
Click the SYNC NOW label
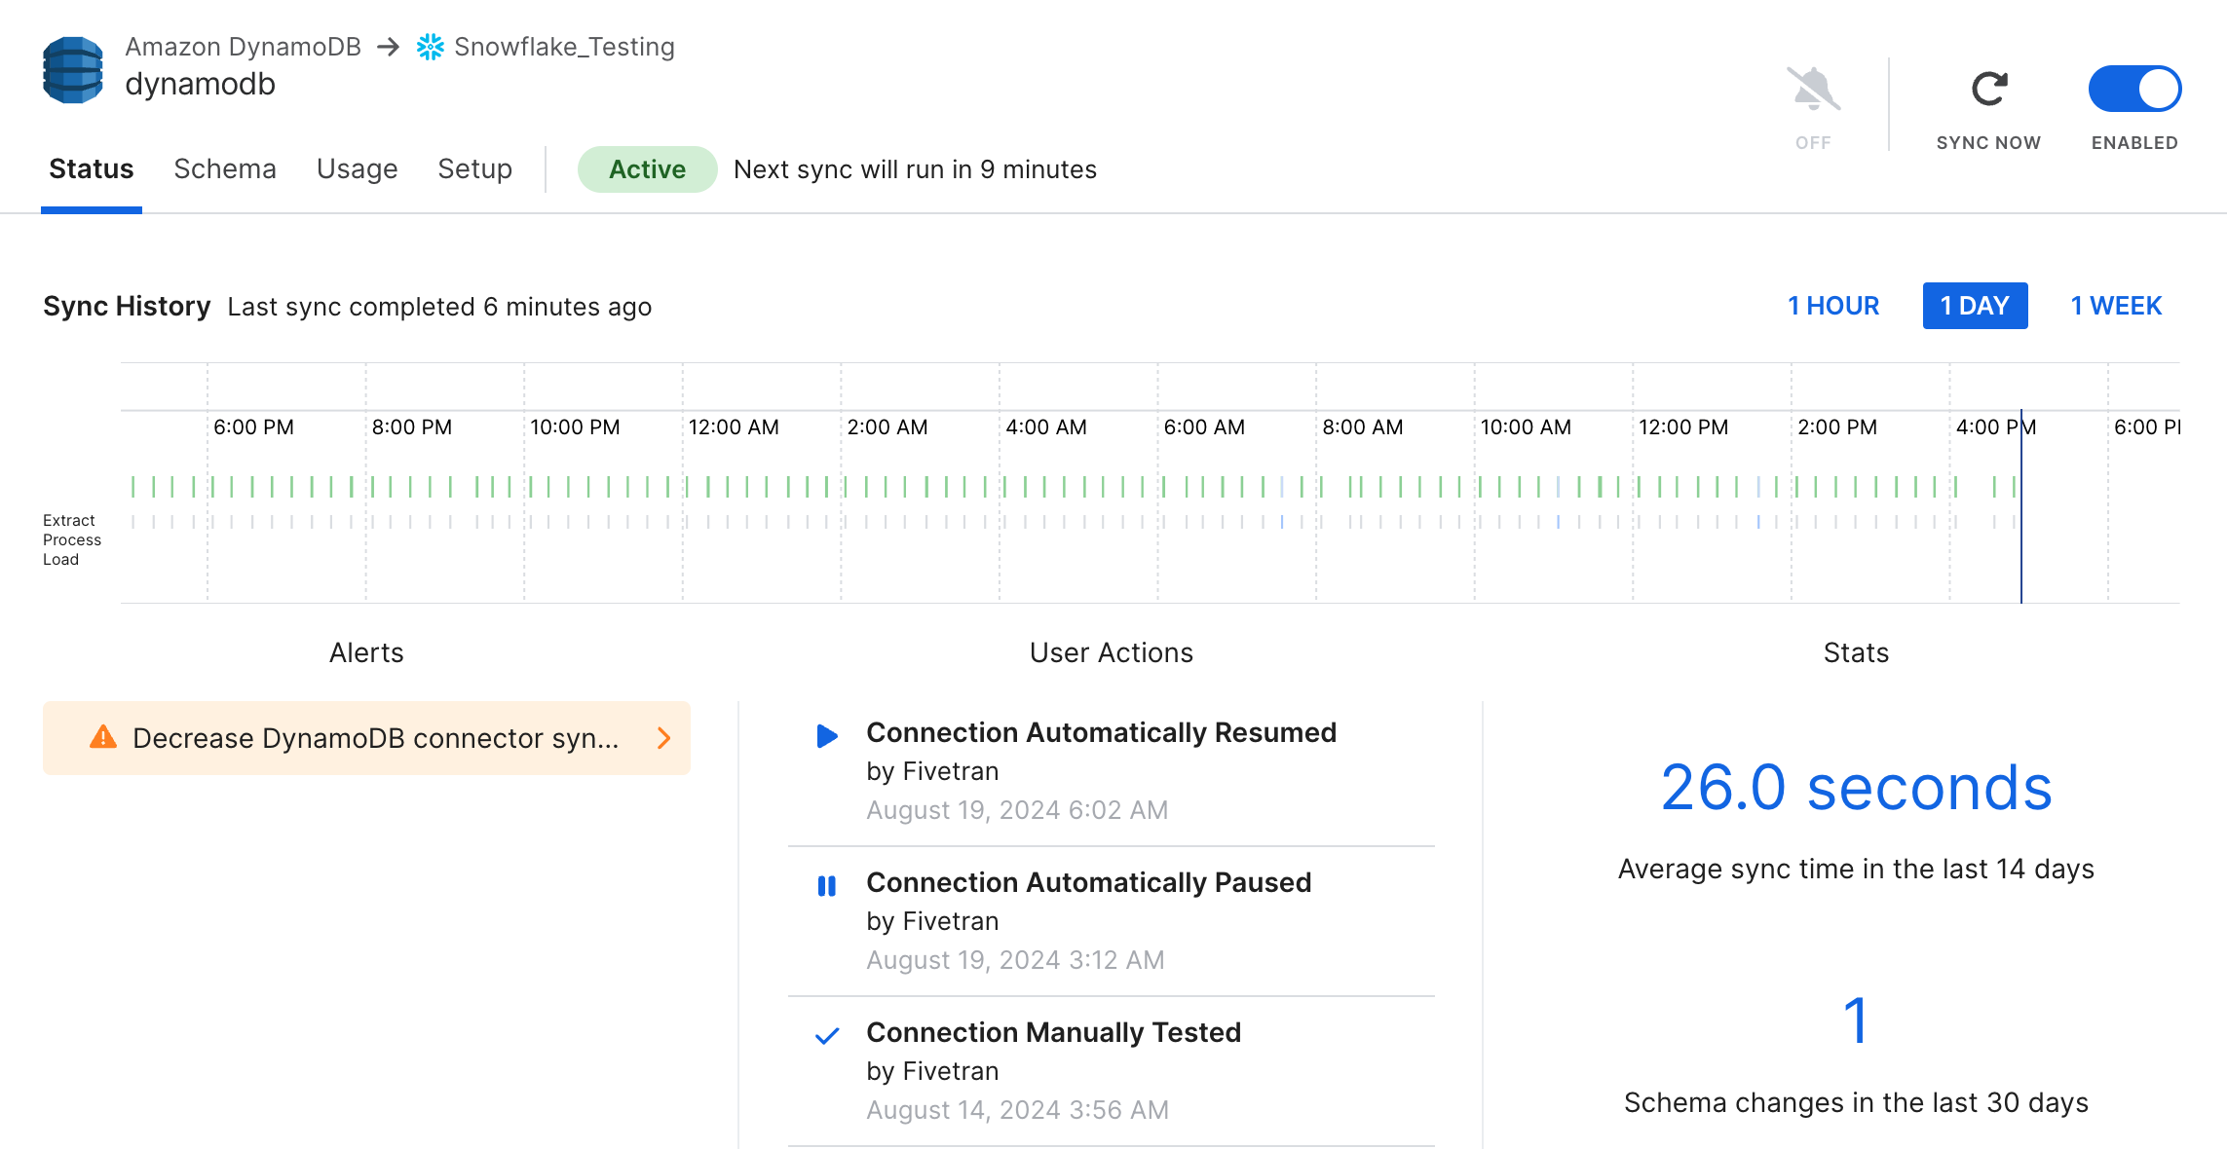[x=1988, y=143]
